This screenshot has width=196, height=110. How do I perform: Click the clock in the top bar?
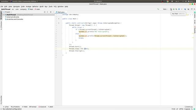click(98, 1)
